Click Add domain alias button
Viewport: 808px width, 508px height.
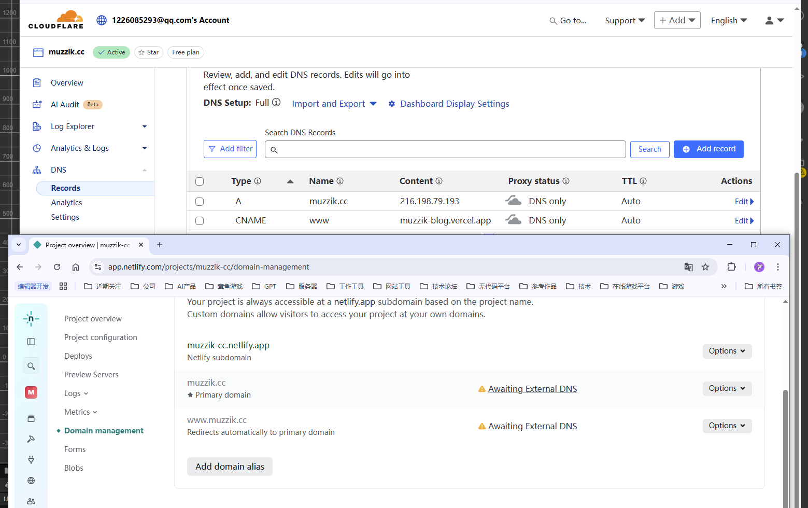230,467
